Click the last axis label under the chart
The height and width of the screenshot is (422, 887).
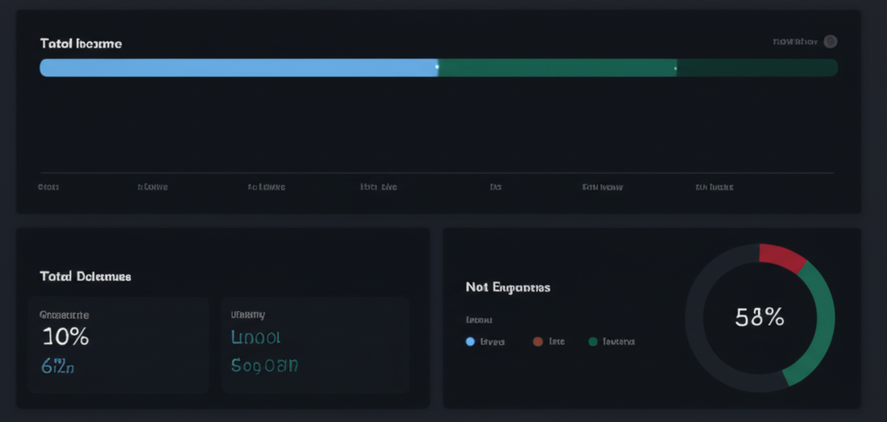click(715, 187)
